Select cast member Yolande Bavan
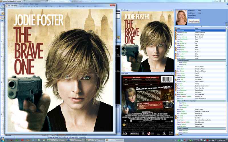228x142 pixels. 200,82
